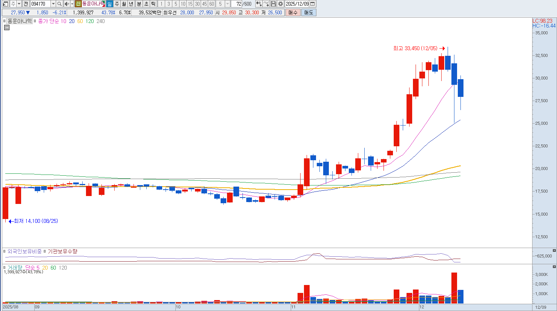This screenshot has height=311, width=557.
Task: Expand the minute interval 5 dropdown
Action: point(227,4)
